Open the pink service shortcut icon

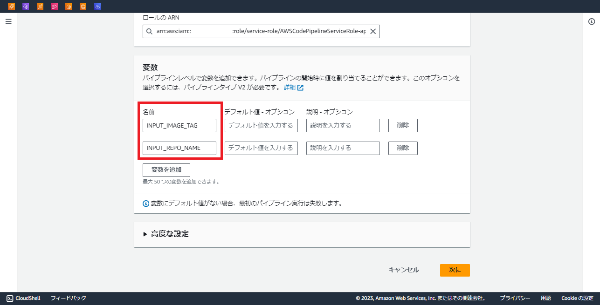tap(55, 7)
